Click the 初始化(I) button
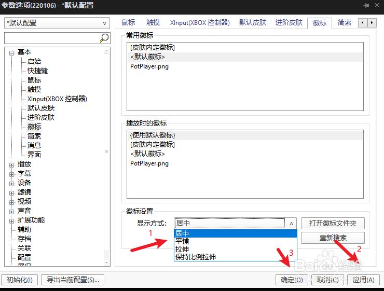 tap(20, 280)
